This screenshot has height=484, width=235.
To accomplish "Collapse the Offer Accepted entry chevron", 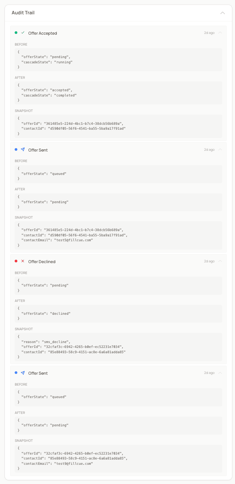I will [x=220, y=33].
